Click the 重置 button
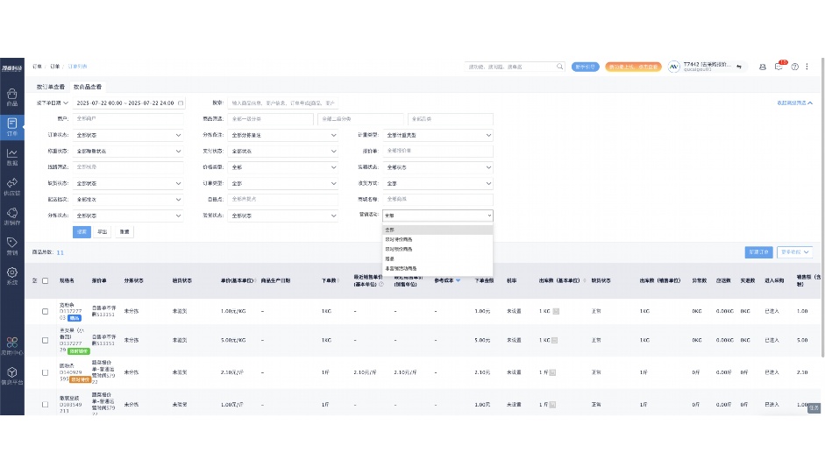825x474 pixels. (125, 232)
